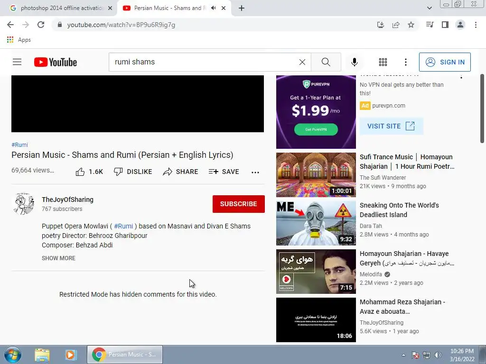This screenshot has width=486, height=364.
Task: Open Apps shortcut in bookmarks bar
Action: click(19, 40)
